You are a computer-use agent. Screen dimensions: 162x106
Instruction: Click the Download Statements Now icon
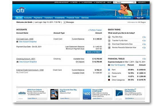pos(109,44)
